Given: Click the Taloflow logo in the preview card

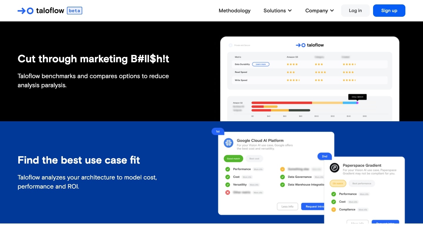Looking at the screenshot, I should pyautogui.click(x=310, y=45).
